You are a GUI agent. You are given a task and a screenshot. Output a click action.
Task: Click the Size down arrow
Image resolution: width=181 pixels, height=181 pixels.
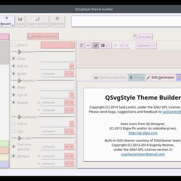(67, 132)
